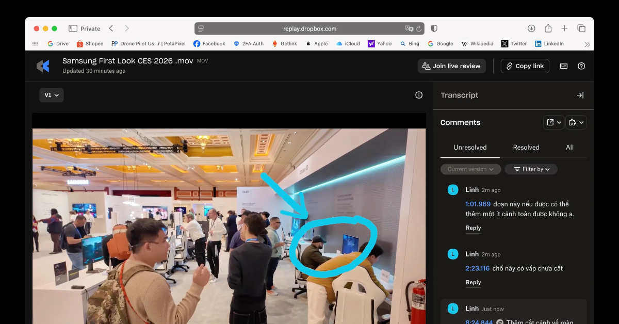Click Linh's avatar in the comments panel
The image size is (619, 324).
click(x=452, y=189)
